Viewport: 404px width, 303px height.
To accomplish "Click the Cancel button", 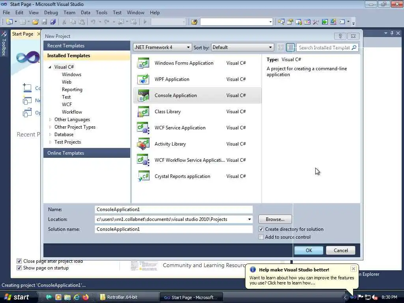I will tap(340, 251).
